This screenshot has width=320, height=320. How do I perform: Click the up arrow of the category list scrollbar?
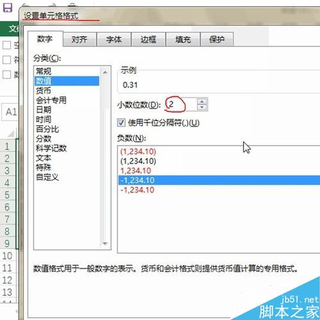click(105, 72)
